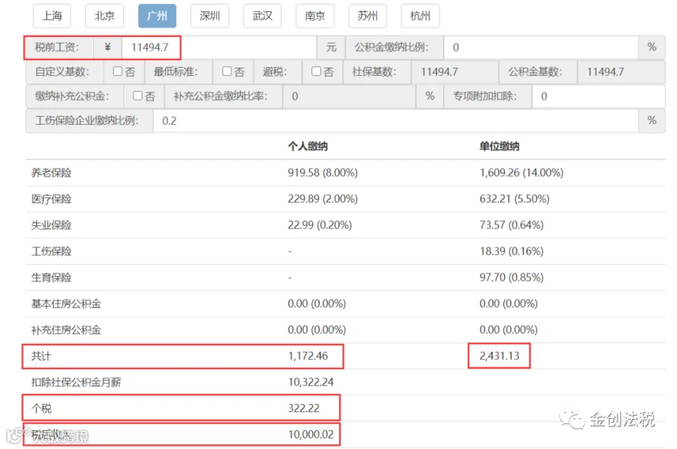
Task: Select the 专项附加扣除 input field
Action: [599, 96]
